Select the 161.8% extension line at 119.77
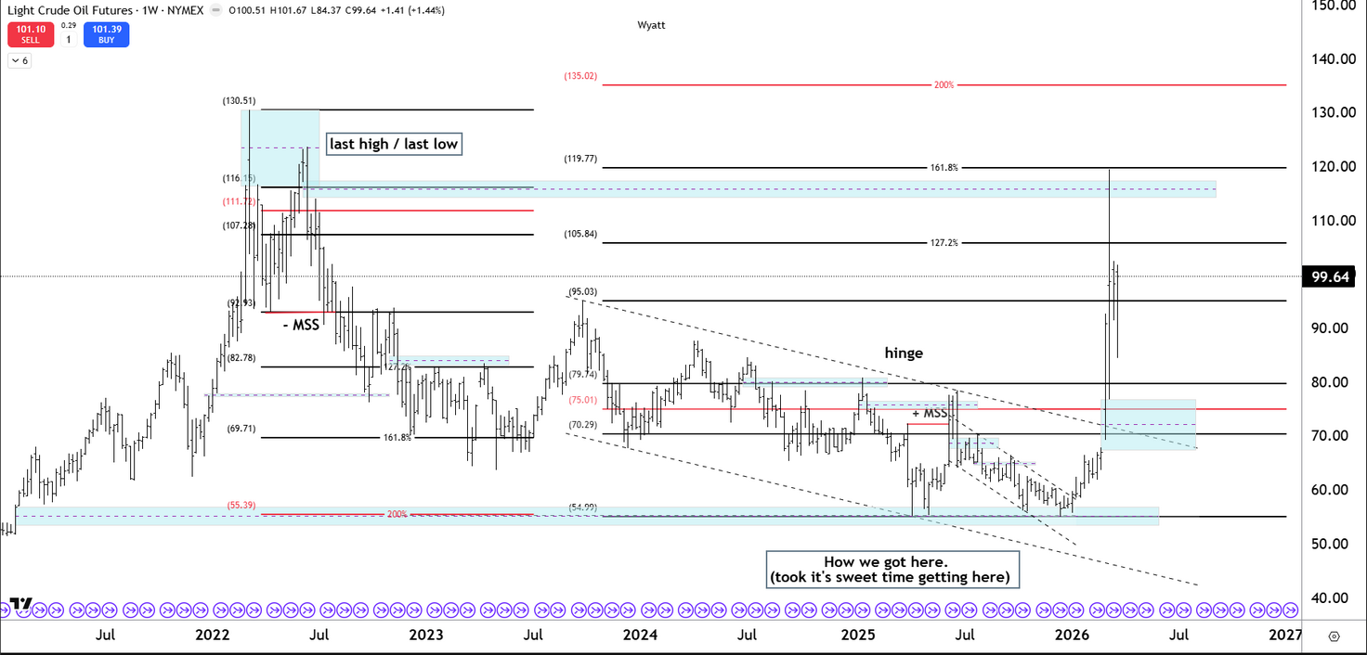1367x655 pixels. [x=944, y=167]
